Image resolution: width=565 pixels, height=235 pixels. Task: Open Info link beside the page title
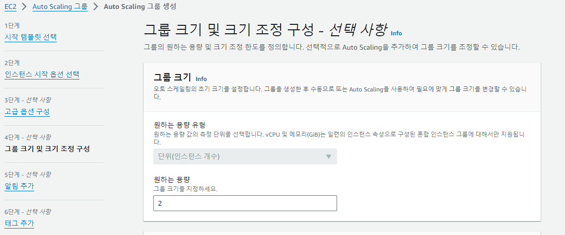(396, 33)
